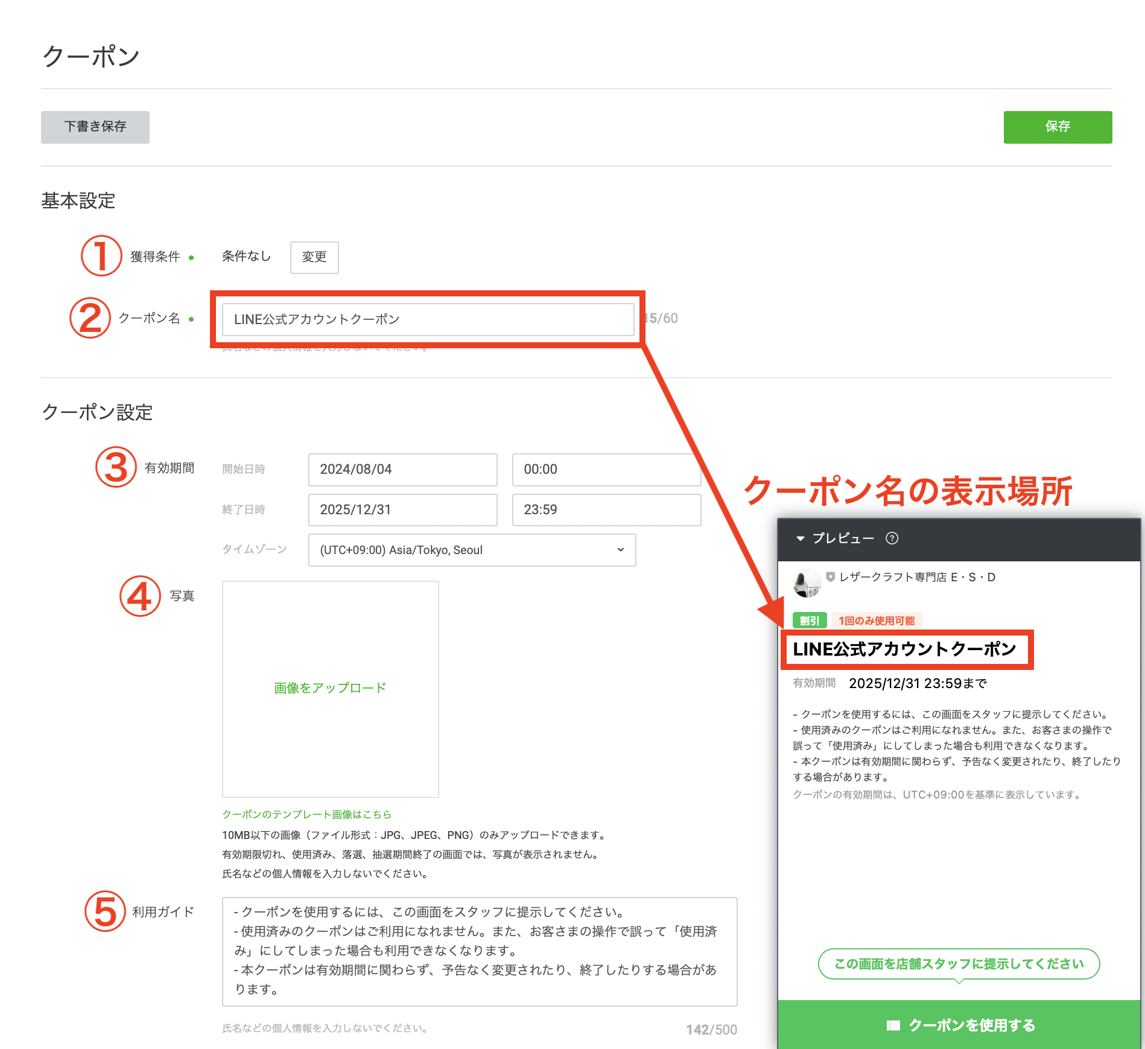Click the shield badge beside the shop name
This screenshot has height=1049, width=1145.
[830, 577]
